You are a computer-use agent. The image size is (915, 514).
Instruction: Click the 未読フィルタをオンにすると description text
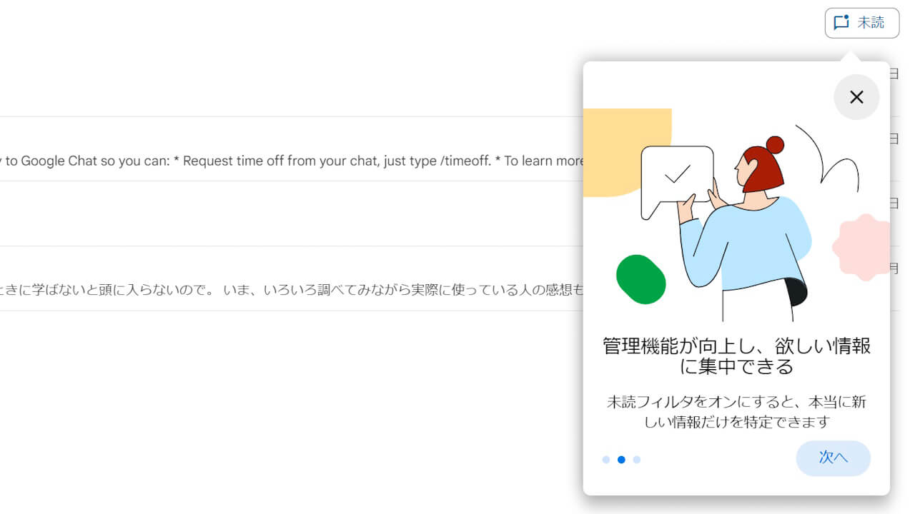[736, 412]
